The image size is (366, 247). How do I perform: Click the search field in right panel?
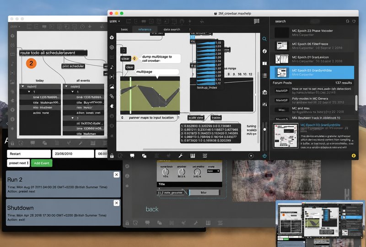[x=308, y=21]
